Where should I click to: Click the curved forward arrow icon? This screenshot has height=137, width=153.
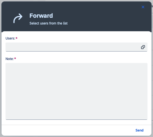tap(18, 18)
